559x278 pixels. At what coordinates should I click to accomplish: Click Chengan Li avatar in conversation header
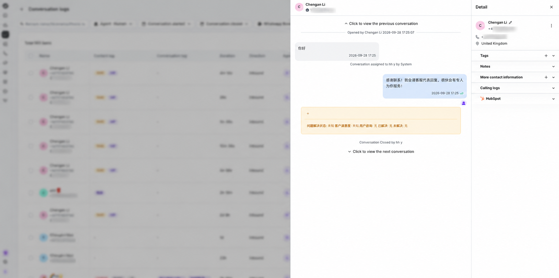click(299, 7)
